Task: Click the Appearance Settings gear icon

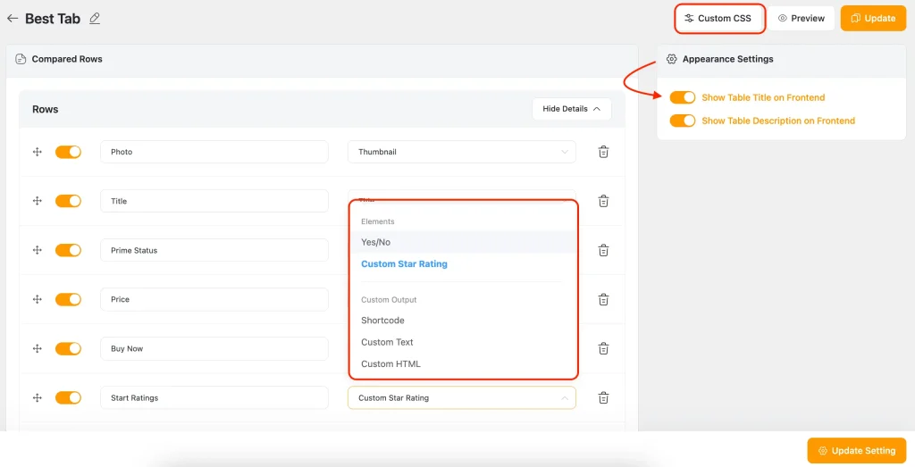Action: coord(671,59)
